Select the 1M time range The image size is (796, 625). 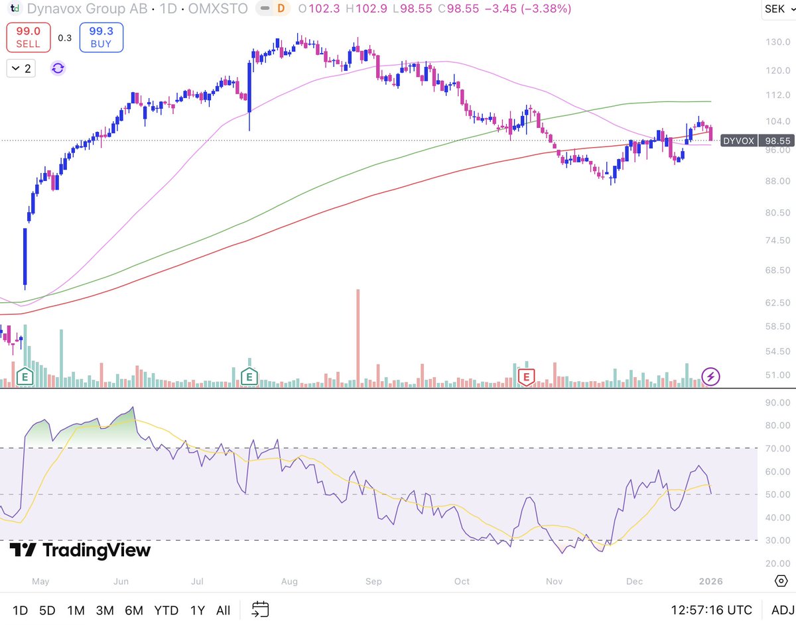(76, 610)
